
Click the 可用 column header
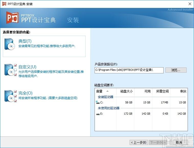143,91
